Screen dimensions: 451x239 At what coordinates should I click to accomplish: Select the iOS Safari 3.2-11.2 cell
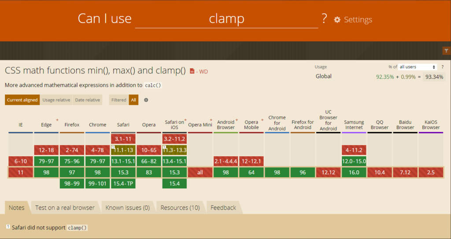[174, 139]
